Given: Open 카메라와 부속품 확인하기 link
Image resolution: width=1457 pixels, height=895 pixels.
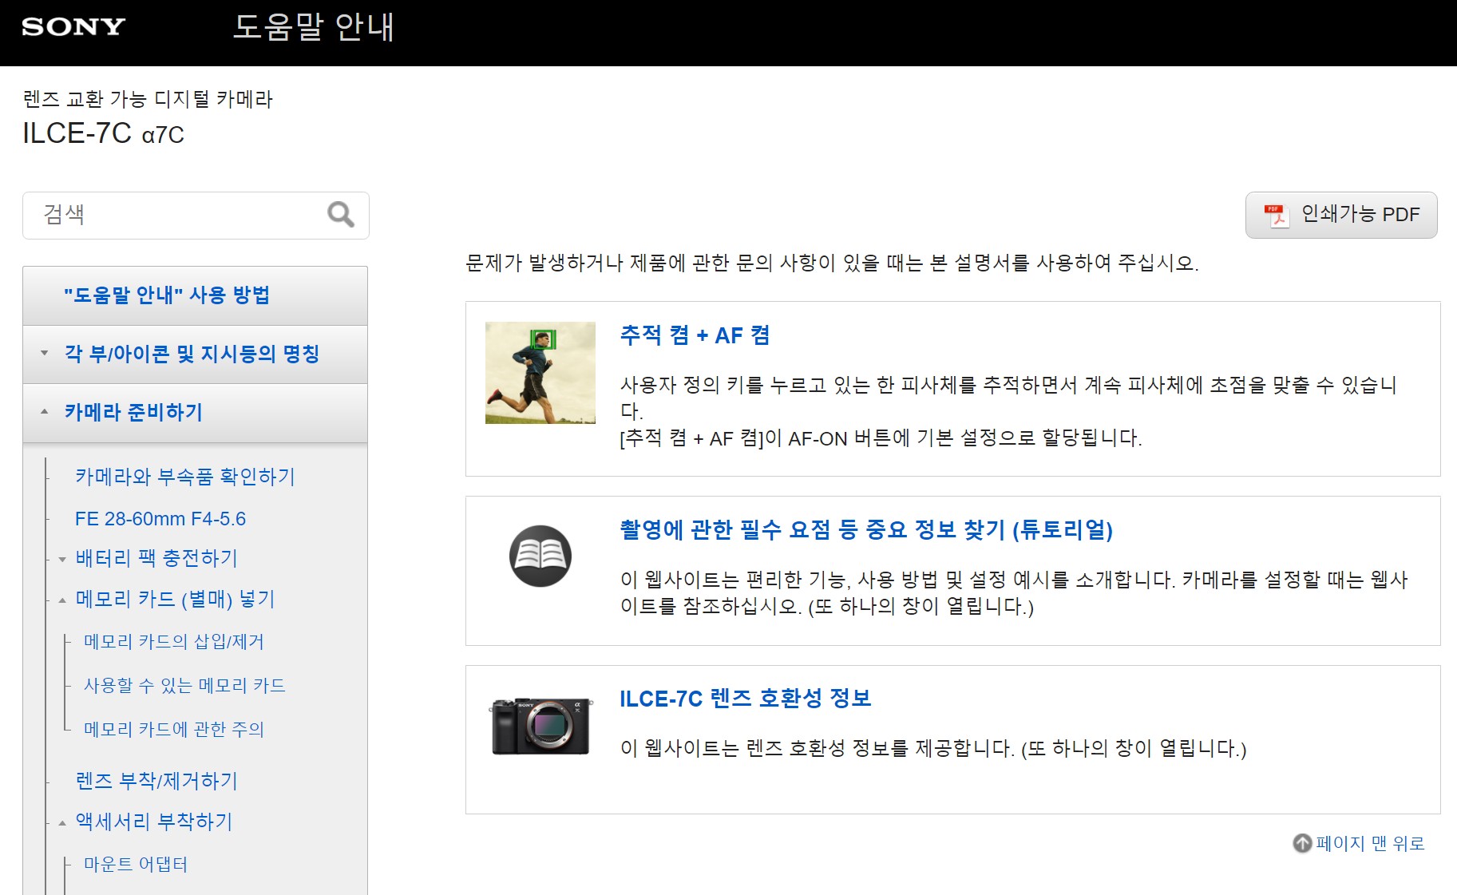Looking at the screenshot, I should 185,477.
